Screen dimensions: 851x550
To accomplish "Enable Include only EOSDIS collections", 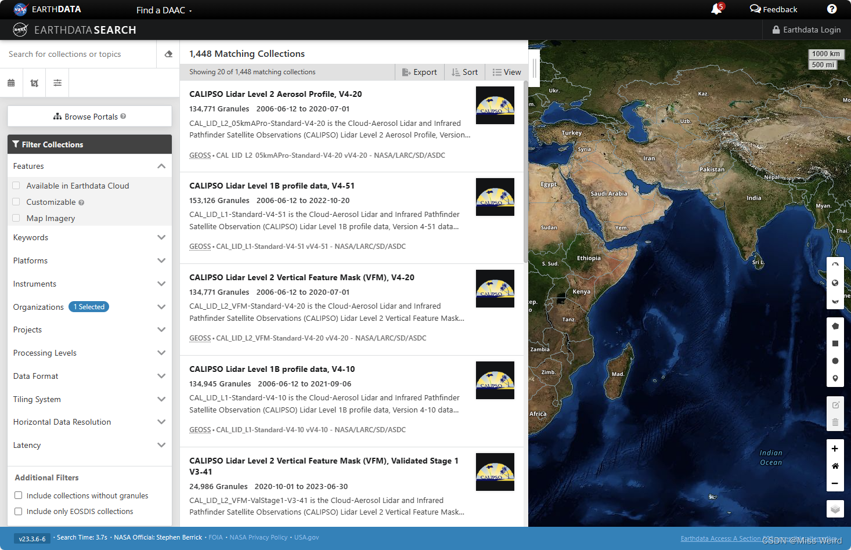I will [19, 511].
